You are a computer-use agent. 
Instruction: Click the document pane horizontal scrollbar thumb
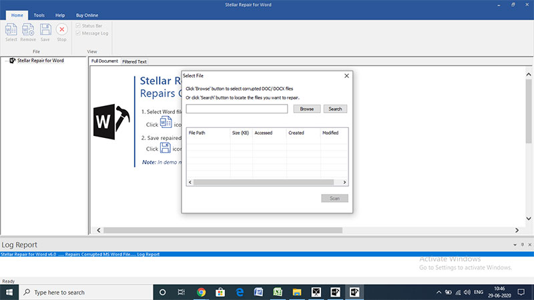tap(223, 230)
